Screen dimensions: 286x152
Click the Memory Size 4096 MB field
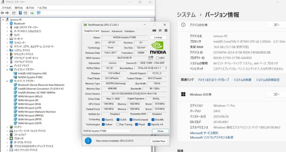[112, 88]
